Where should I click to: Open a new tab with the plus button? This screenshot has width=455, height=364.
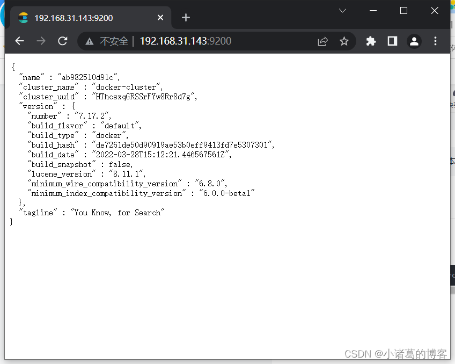(186, 17)
